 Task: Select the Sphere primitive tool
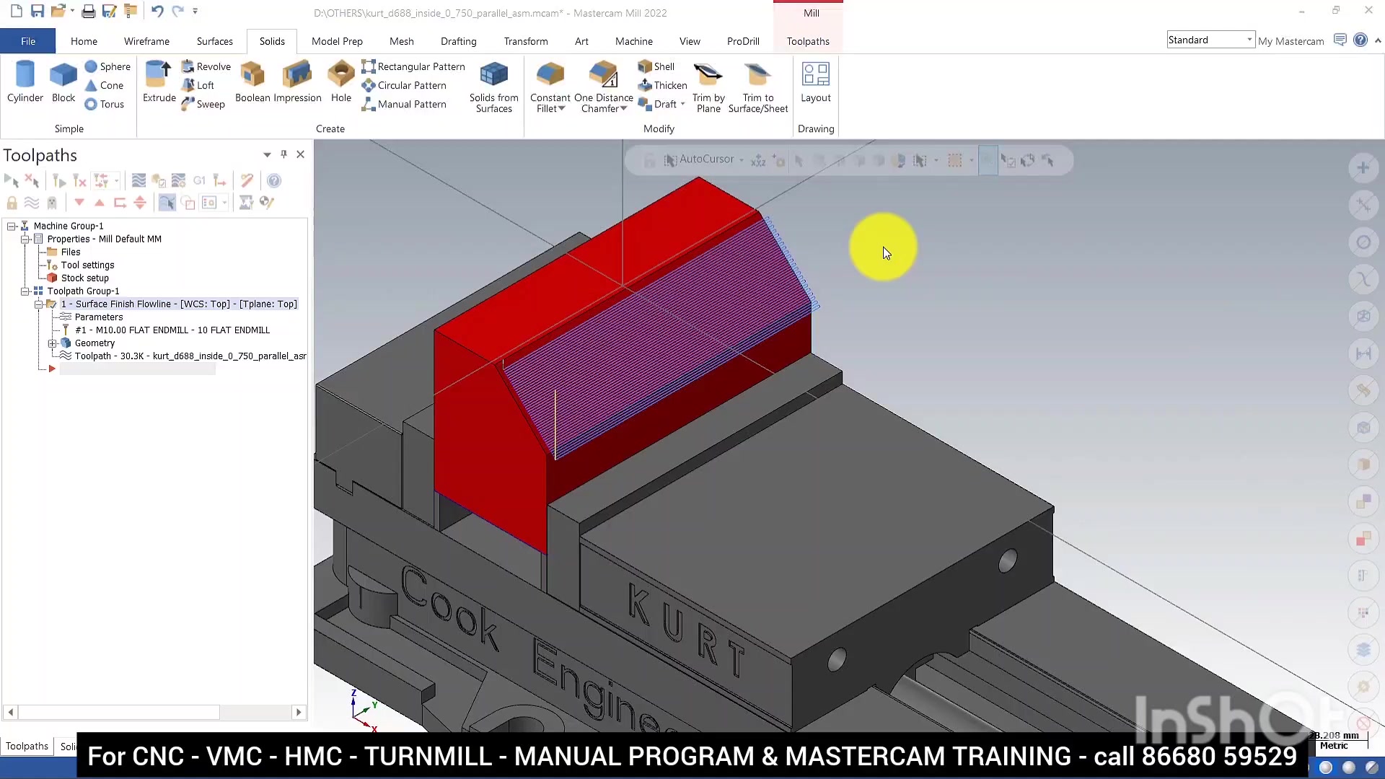click(x=107, y=66)
